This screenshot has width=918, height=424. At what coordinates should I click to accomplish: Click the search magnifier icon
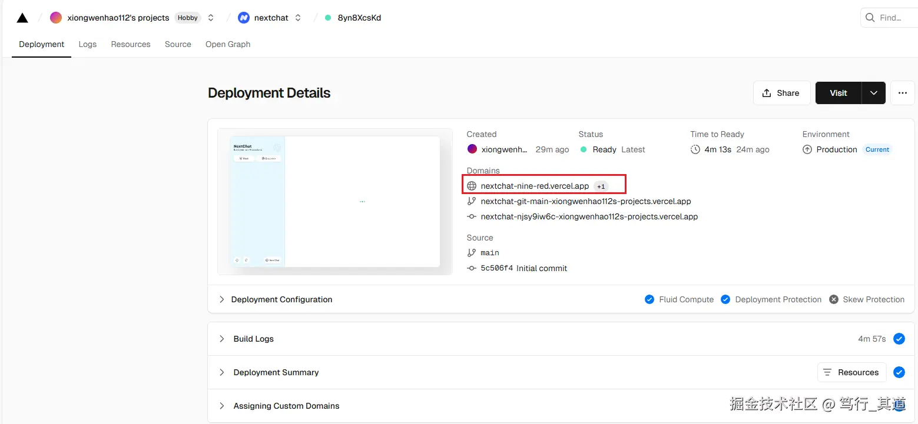870,18
